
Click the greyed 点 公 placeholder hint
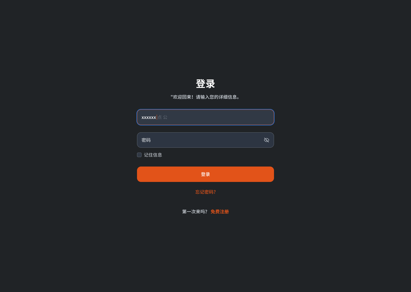point(162,117)
